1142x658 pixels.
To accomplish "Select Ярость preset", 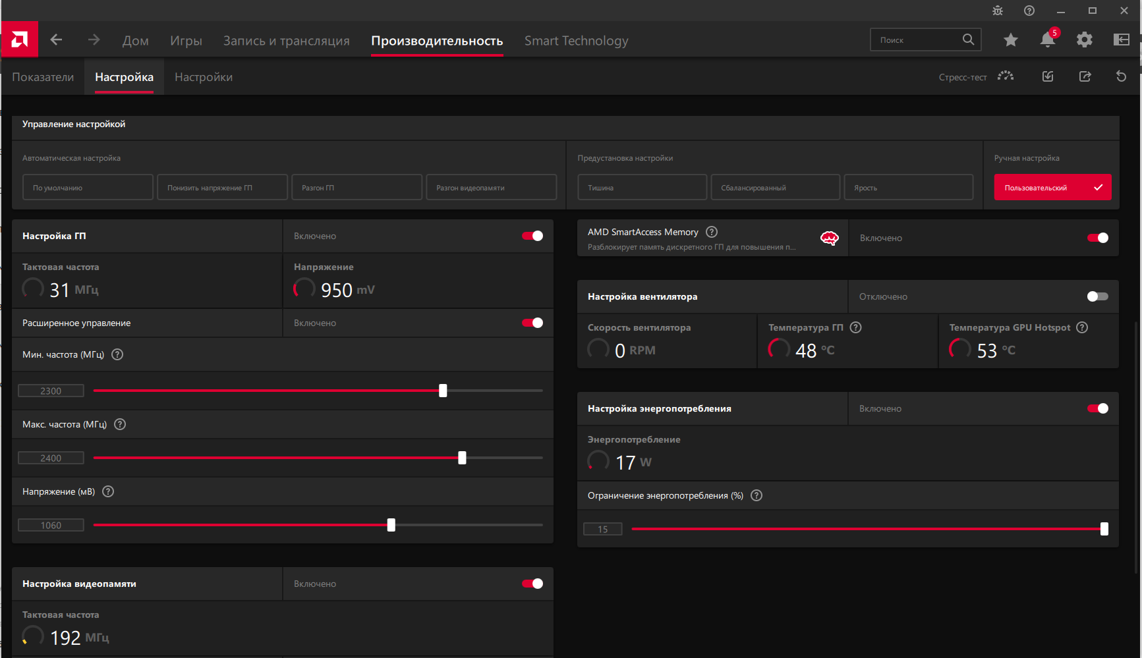I will pyautogui.click(x=909, y=187).
